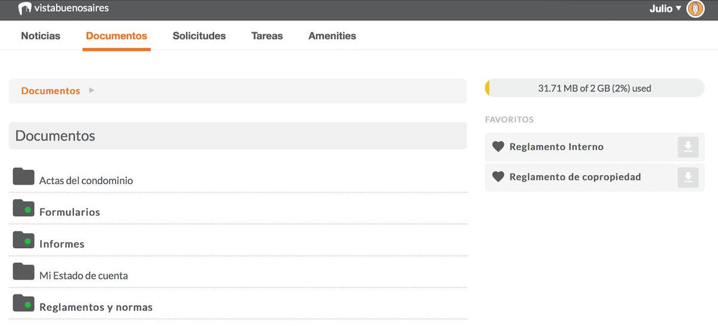Open the Solicitudes tab
Image resolution: width=718 pixels, height=334 pixels.
click(x=199, y=36)
